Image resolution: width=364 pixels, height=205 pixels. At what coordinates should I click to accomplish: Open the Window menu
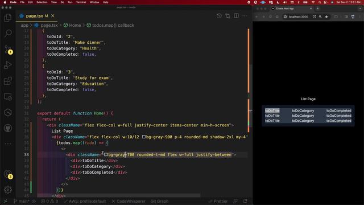[94, 2]
